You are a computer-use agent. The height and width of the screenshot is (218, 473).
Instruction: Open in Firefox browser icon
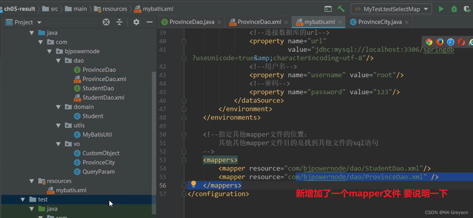tap(440, 42)
